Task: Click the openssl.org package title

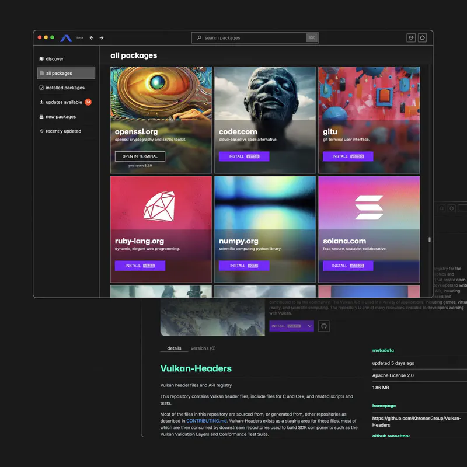Action: point(137,132)
